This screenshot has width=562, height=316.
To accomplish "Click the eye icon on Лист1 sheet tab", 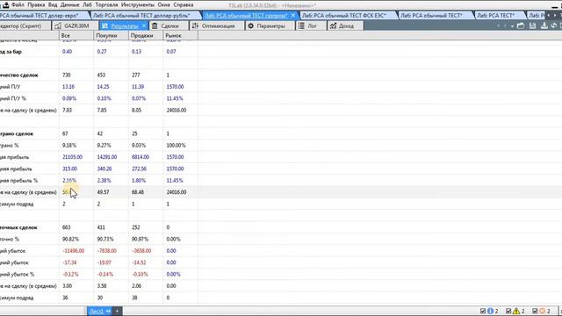I will click(x=108, y=311).
